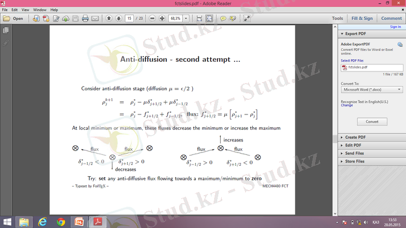
Task: Click the fit width scrolling icon
Action: [199, 18]
